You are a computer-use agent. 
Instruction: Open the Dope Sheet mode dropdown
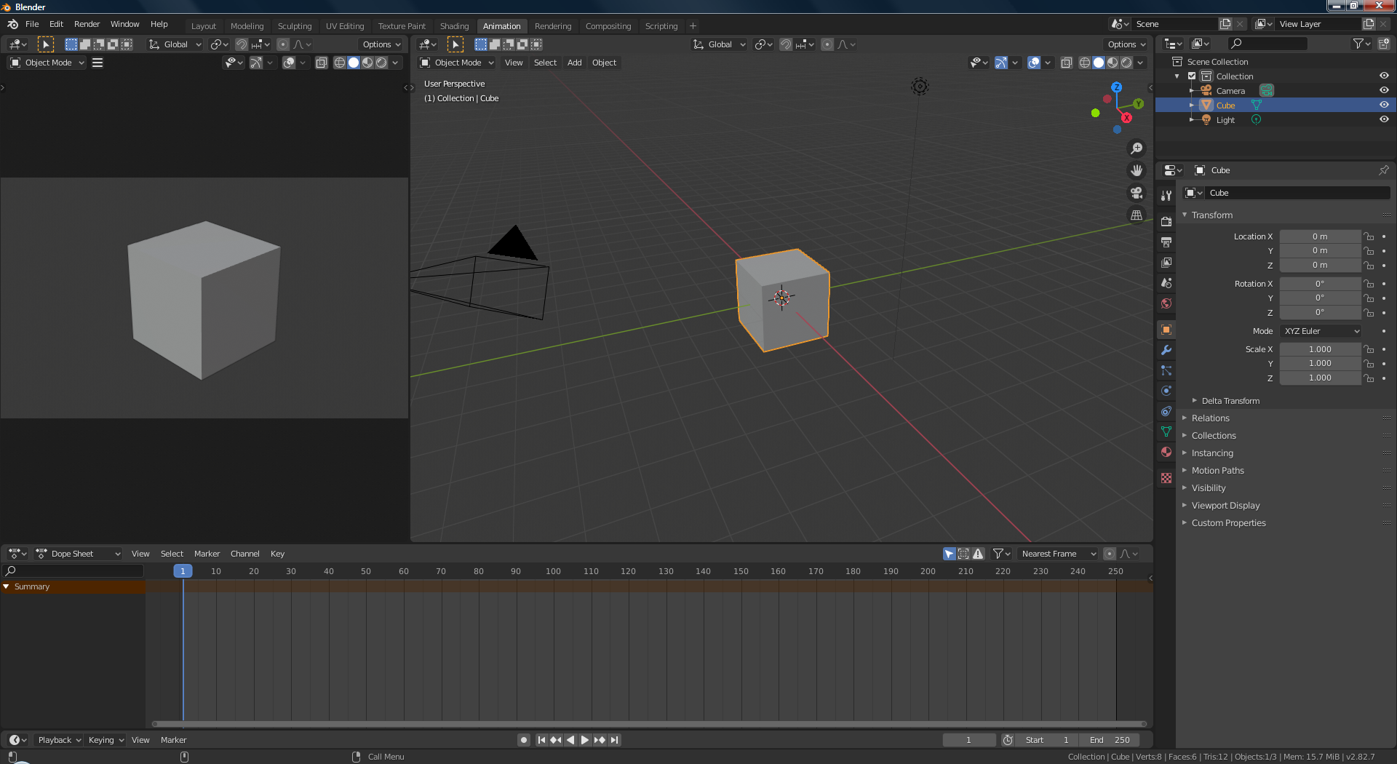[x=79, y=554]
